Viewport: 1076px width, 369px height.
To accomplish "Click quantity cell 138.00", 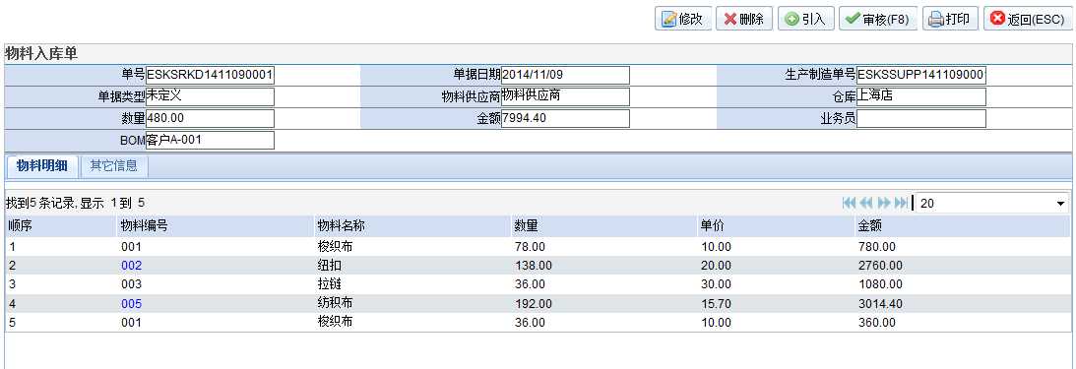I will pyautogui.click(x=533, y=266).
